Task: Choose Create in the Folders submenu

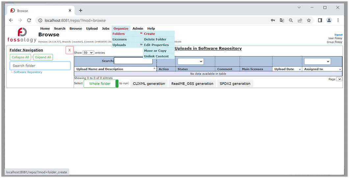Action: [149, 34]
